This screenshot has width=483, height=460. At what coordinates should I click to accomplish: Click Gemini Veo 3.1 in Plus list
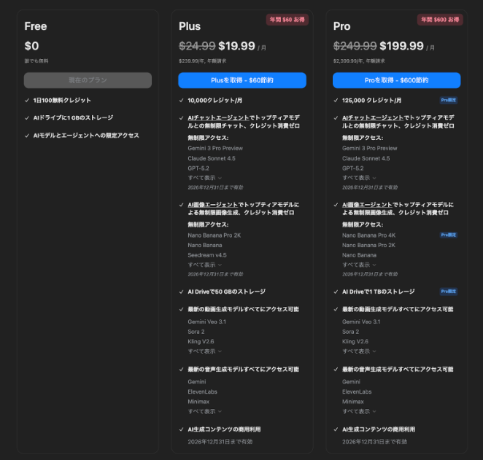207,321
